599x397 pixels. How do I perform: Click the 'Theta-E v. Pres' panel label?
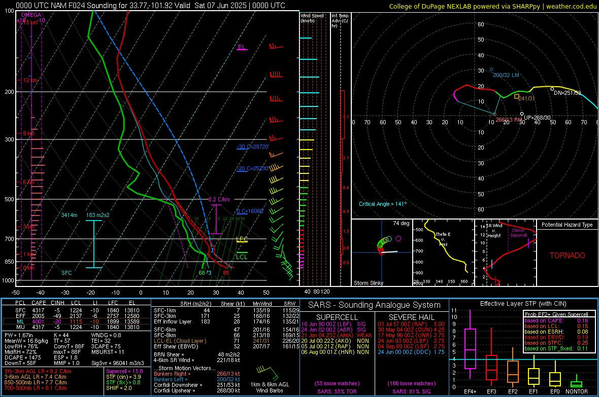443,239
